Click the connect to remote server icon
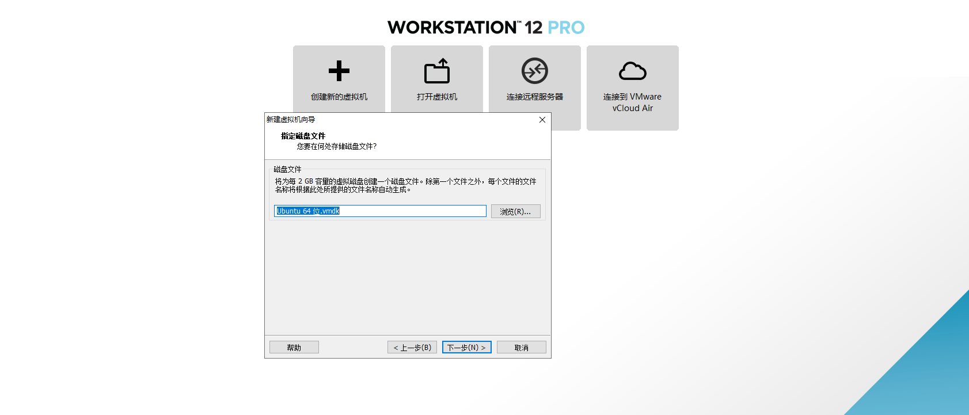The height and width of the screenshot is (415, 969). click(535, 71)
